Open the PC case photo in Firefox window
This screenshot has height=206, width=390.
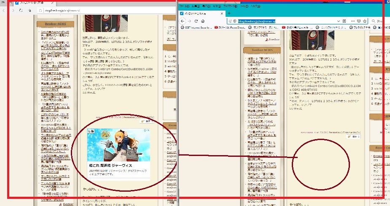tap(312, 40)
